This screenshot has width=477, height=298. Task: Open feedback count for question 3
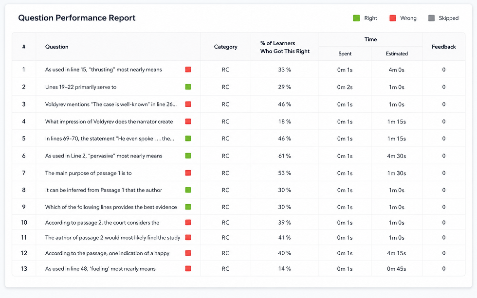[x=443, y=104]
